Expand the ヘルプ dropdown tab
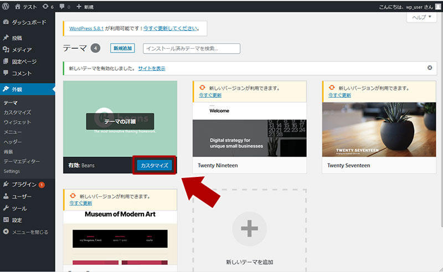 point(421,17)
